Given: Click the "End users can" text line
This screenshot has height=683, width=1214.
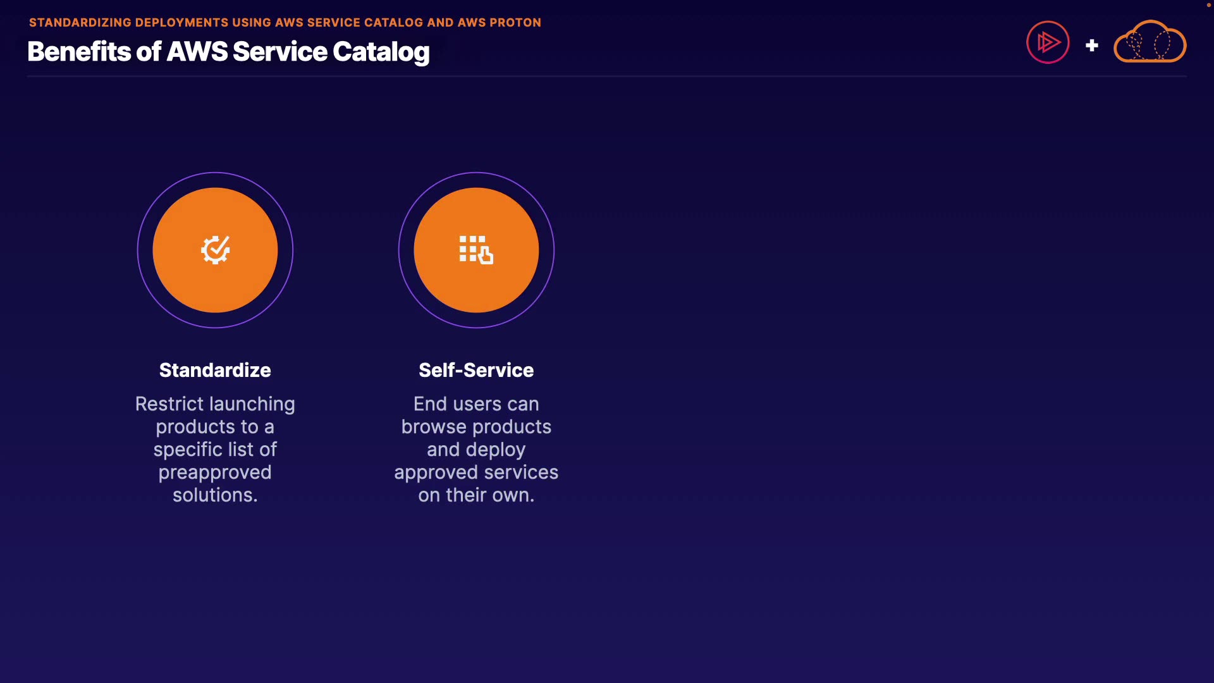Looking at the screenshot, I should pyautogui.click(x=476, y=404).
